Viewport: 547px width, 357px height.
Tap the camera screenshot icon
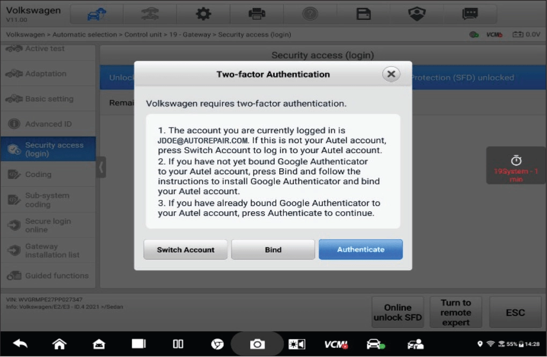pyautogui.click(x=258, y=344)
